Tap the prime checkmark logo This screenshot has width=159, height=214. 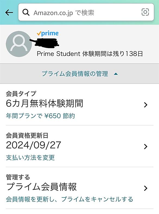pos(48,33)
